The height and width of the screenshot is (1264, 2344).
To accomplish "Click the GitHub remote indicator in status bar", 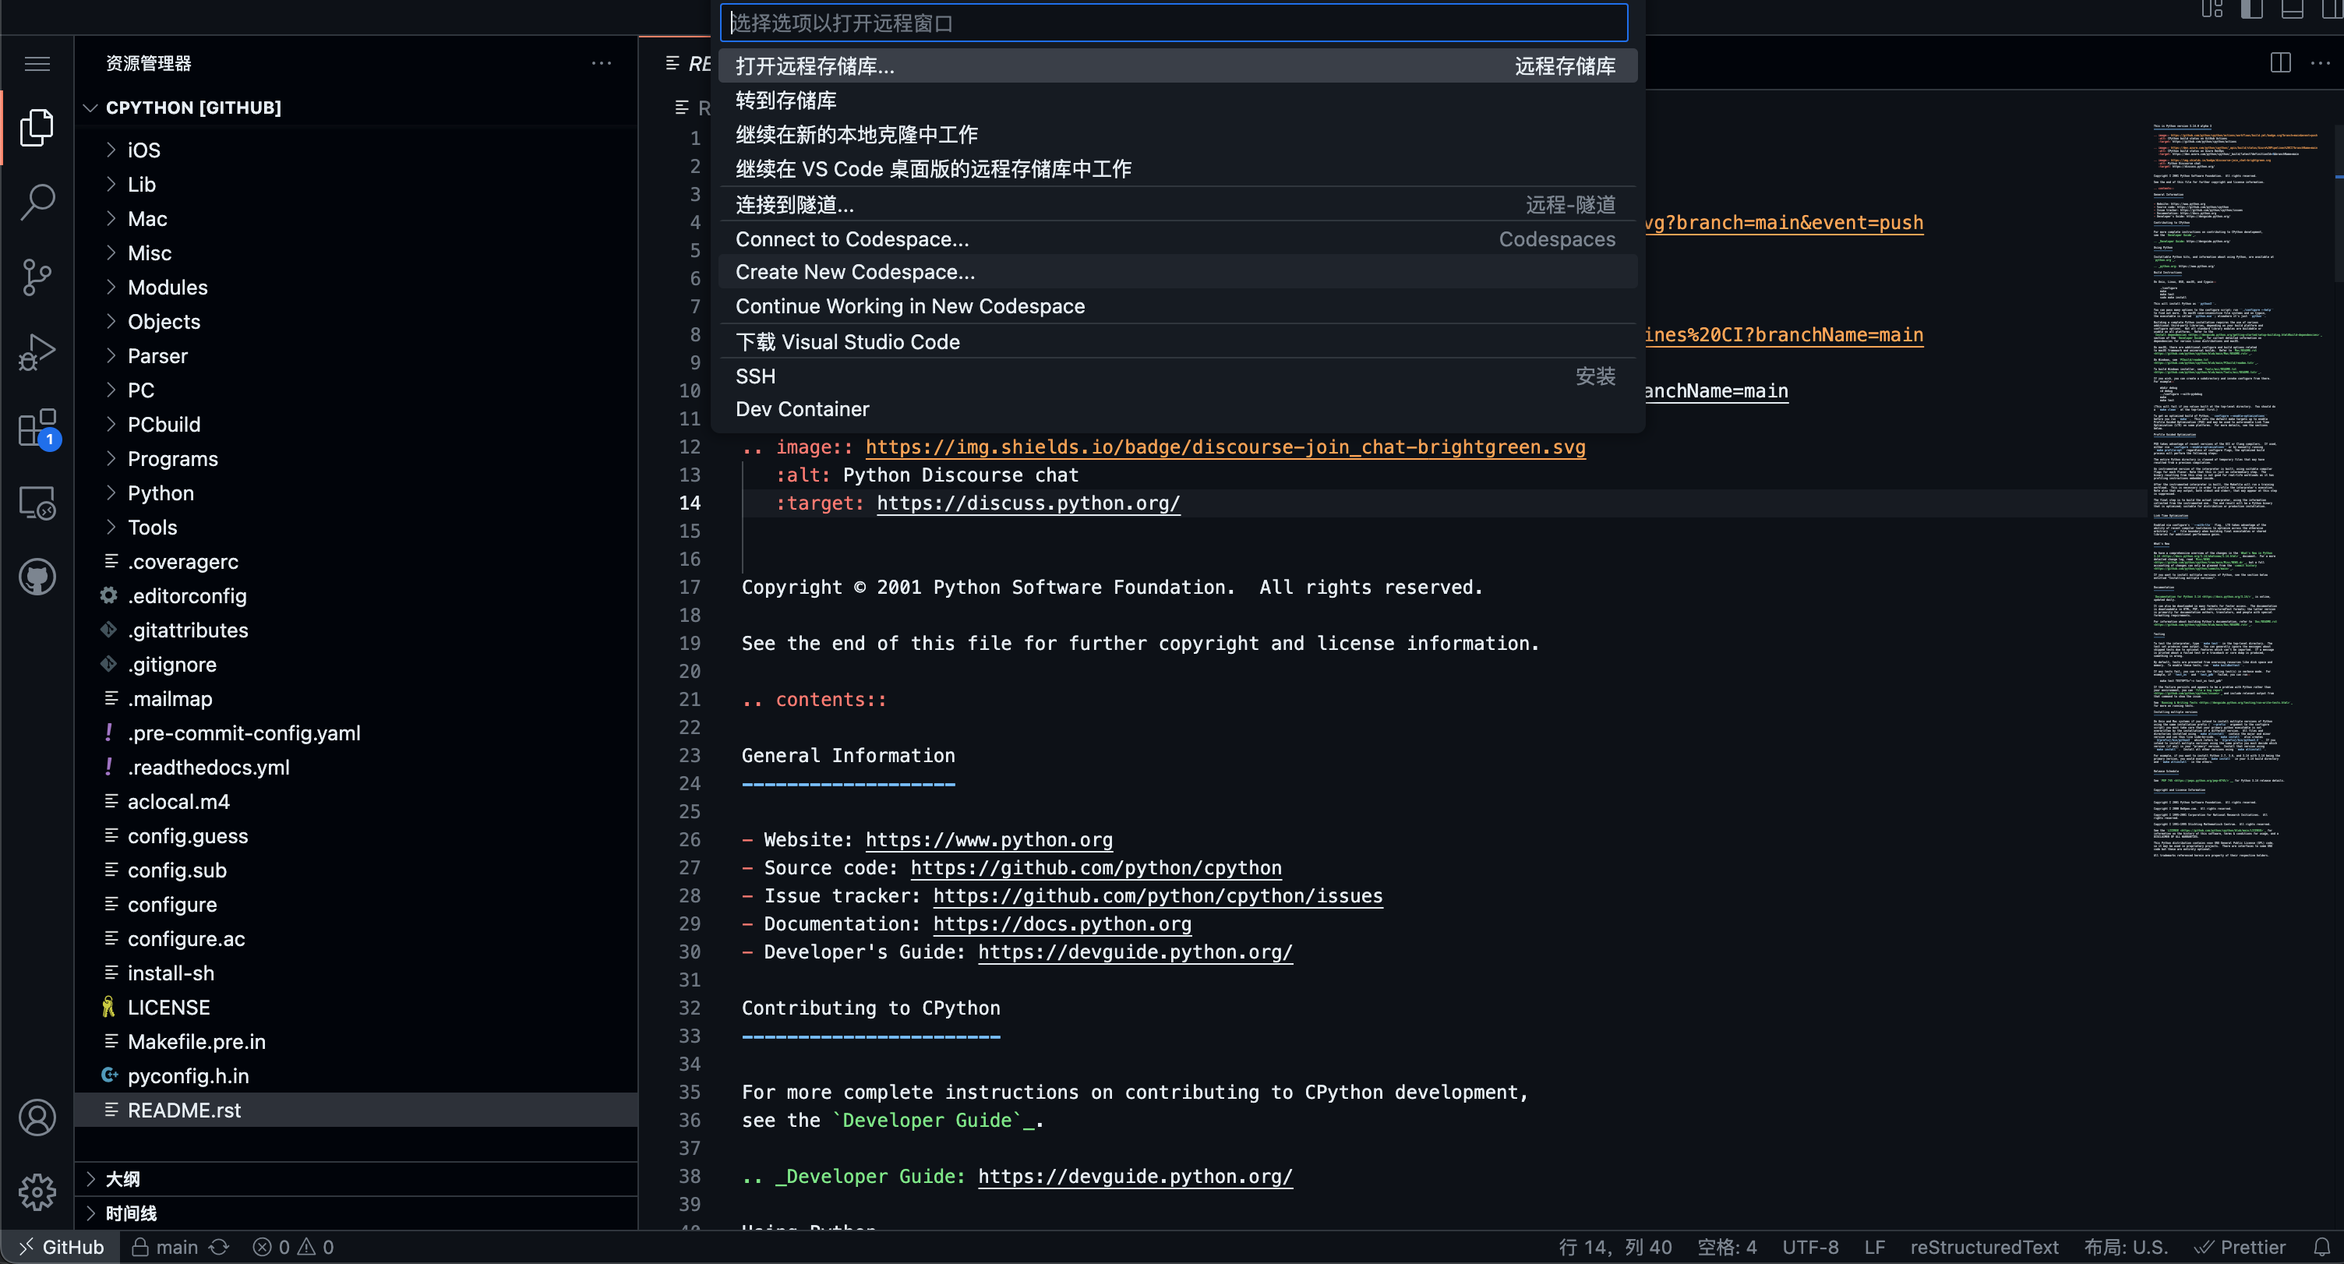I will pos(62,1247).
